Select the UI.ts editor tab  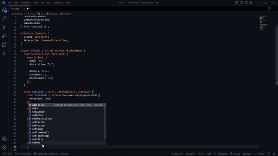(x=20, y=9)
